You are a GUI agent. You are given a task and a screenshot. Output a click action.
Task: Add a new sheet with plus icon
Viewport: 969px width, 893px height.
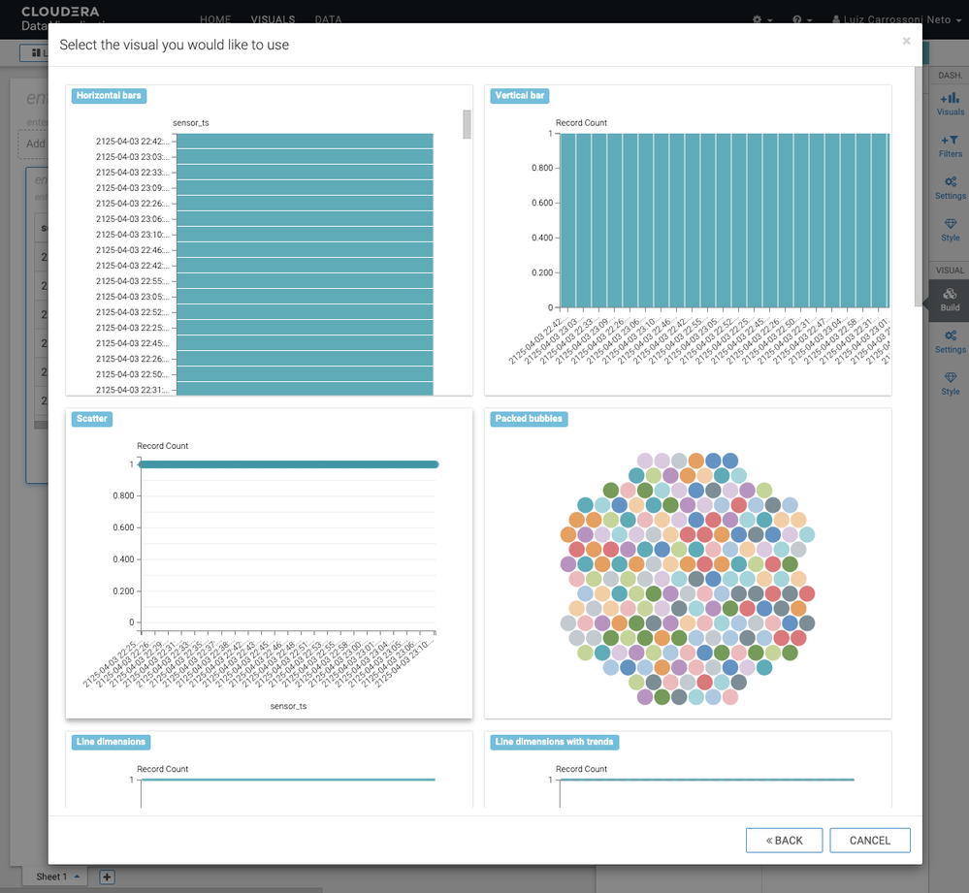[107, 877]
